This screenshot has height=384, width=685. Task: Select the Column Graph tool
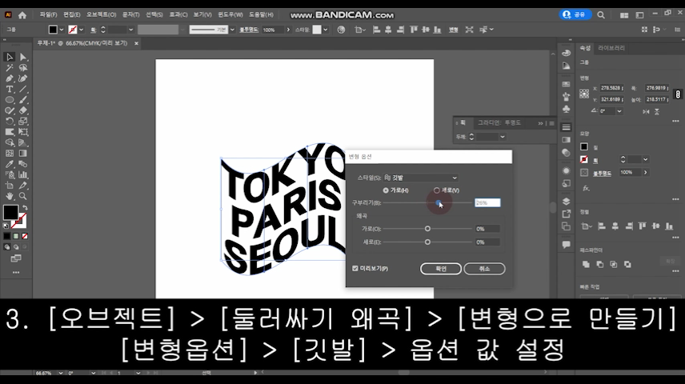pyautogui.click(x=23, y=174)
